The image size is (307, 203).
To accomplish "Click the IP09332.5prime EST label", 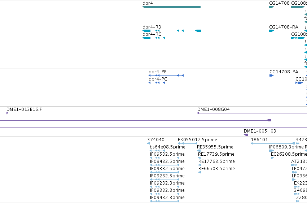I will [167, 169].
